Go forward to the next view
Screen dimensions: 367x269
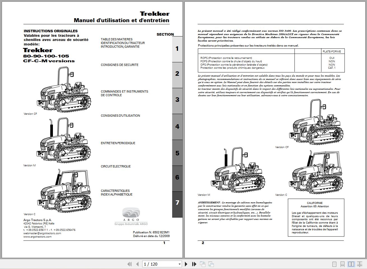point(210,264)
